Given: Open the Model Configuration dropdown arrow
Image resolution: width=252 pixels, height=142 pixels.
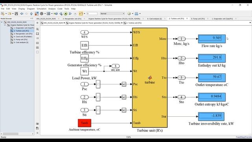Looking at the screenshot, I should click(x=45, y=14).
